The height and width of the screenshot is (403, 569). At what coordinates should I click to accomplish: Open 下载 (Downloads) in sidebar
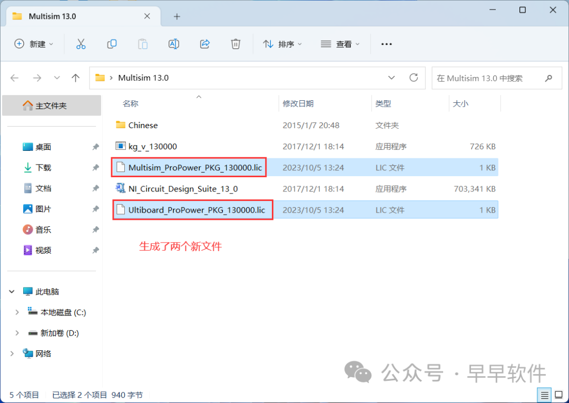pyautogui.click(x=43, y=168)
